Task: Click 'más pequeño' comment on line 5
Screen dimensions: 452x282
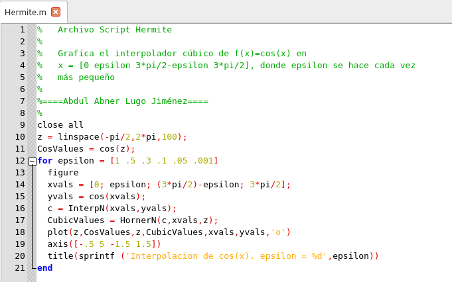Action: tap(86, 77)
